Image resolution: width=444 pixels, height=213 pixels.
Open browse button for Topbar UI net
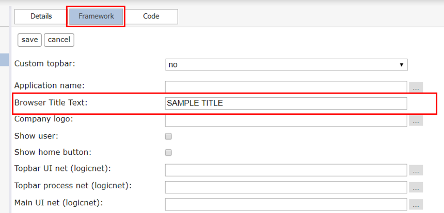point(416,170)
